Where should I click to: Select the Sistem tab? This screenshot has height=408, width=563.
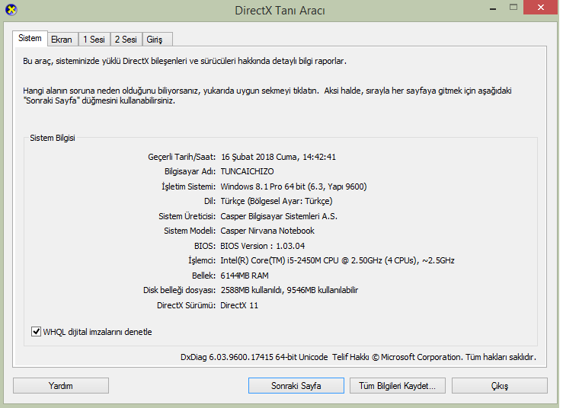30,38
